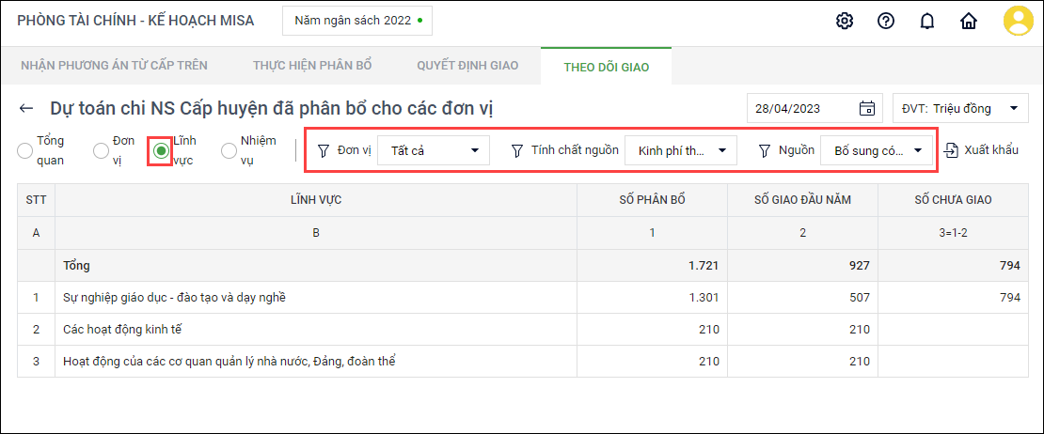Open the settings gear icon

point(845,21)
